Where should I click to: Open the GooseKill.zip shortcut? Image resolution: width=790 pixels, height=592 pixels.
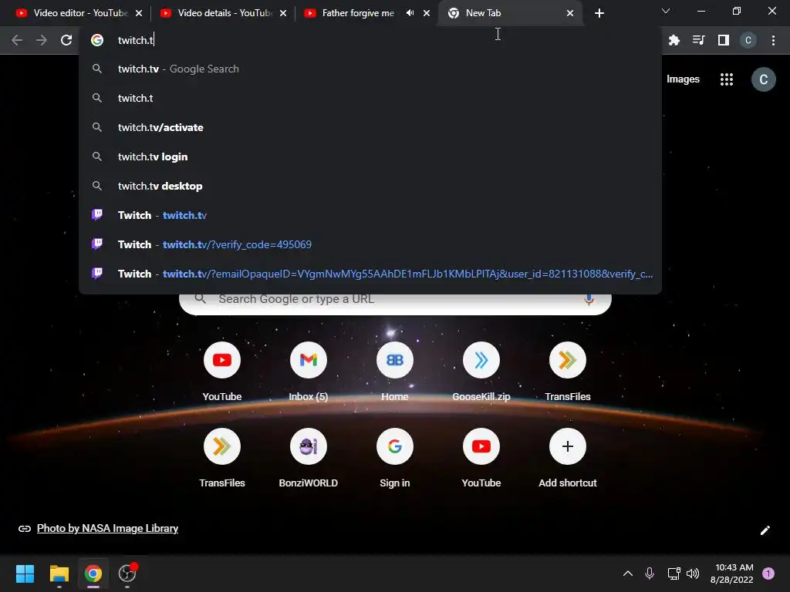click(481, 372)
